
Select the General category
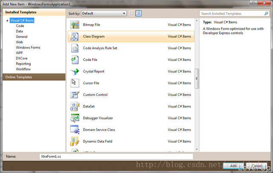[x=22, y=37]
